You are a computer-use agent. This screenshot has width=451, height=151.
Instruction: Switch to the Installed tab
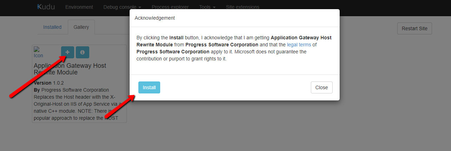[52, 27]
